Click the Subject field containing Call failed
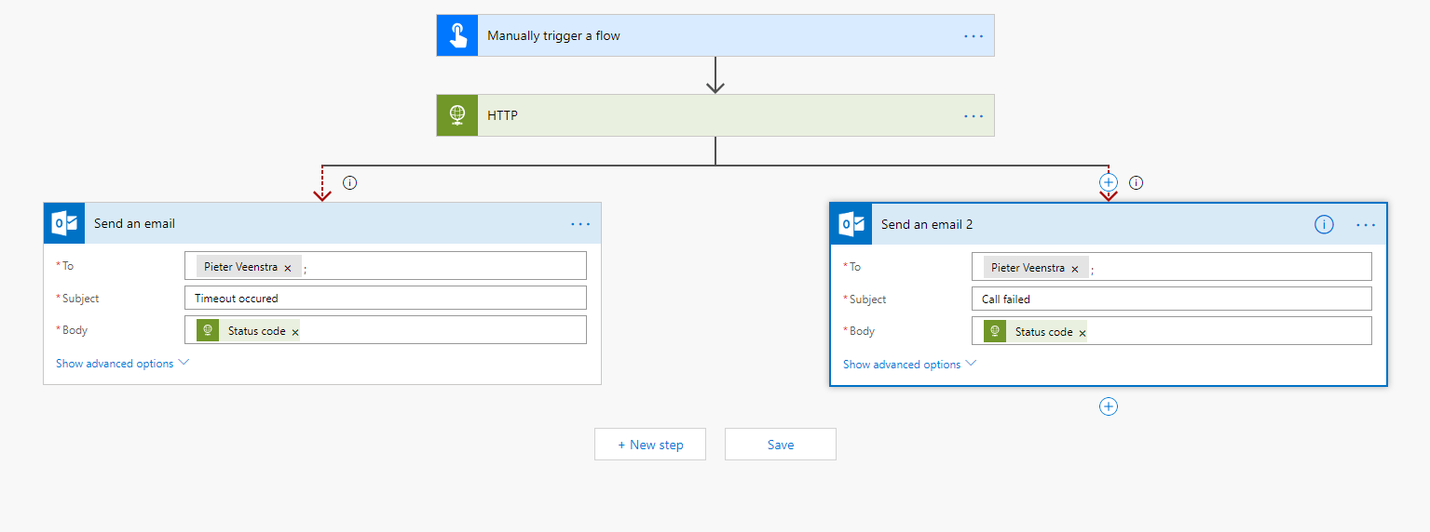The image size is (1430, 532). pos(1172,299)
